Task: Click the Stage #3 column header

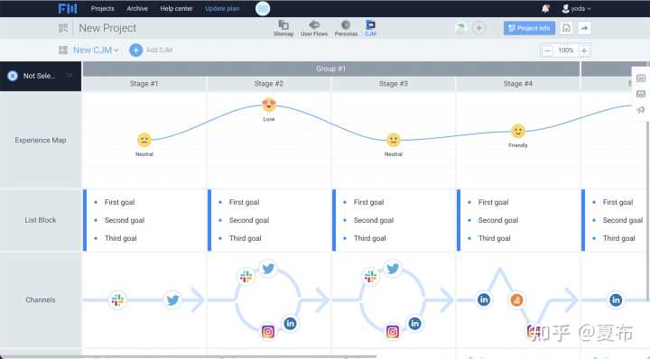Action: click(x=394, y=84)
